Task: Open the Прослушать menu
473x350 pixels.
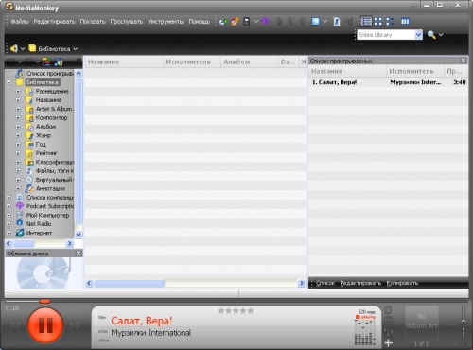Action: pyautogui.click(x=127, y=22)
